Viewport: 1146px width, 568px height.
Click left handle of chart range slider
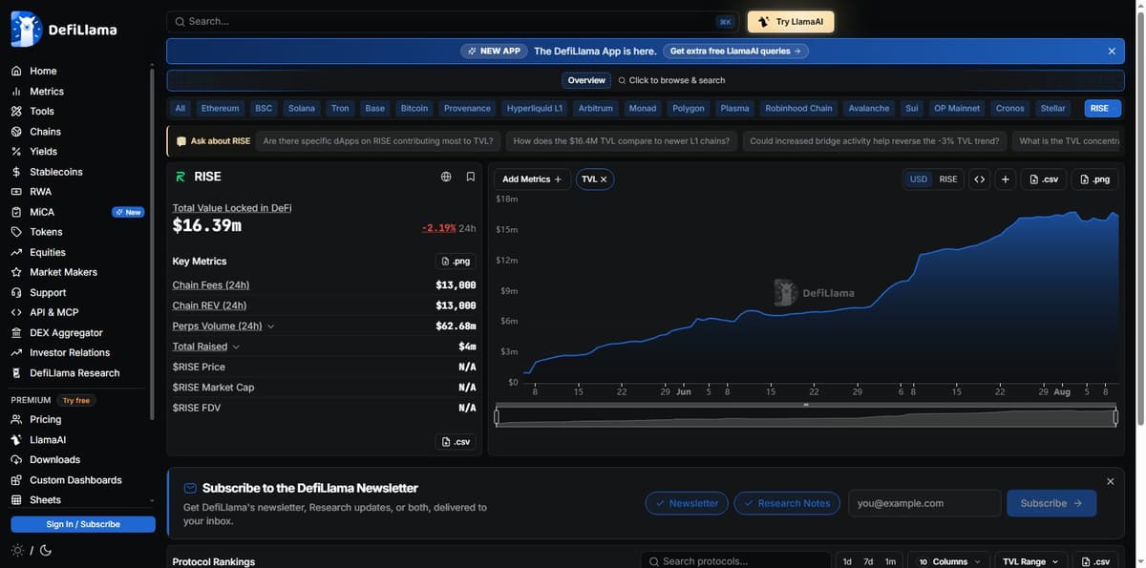click(x=497, y=417)
